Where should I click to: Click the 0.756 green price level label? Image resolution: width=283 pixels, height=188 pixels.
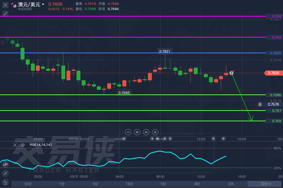pyautogui.click(x=274, y=121)
